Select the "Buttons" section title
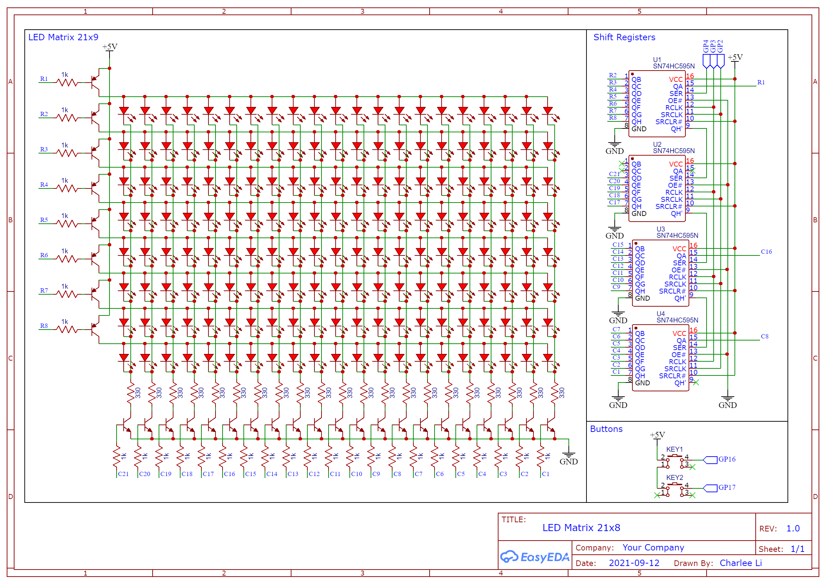 click(x=606, y=429)
